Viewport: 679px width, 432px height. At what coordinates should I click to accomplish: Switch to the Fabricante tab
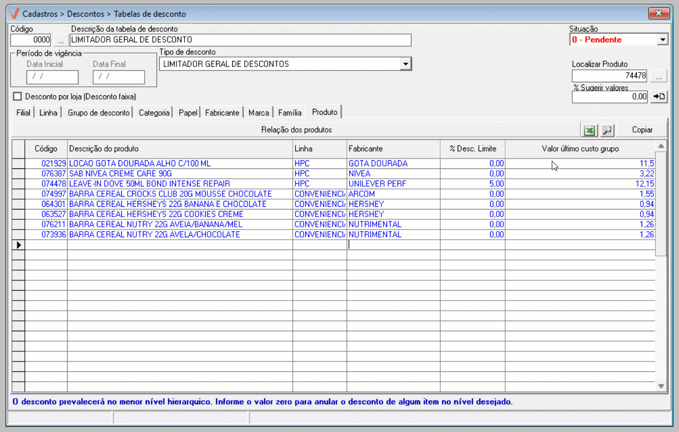pyautogui.click(x=221, y=113)
